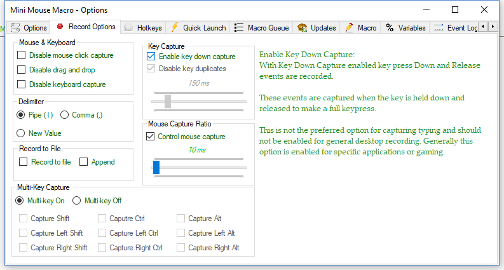The image size is (504, 270).
Task: Click the Quick Launch lightning bolt icon
Action: (174, 27)
